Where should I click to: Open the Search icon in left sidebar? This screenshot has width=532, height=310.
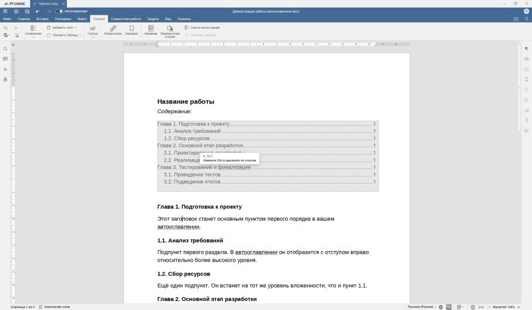[5, 49]
